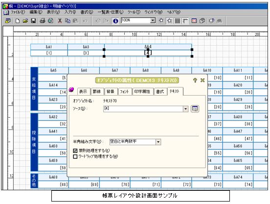Save the report with the floppy icon
Screen dimensions: 270x204
[x=33, y=21]
